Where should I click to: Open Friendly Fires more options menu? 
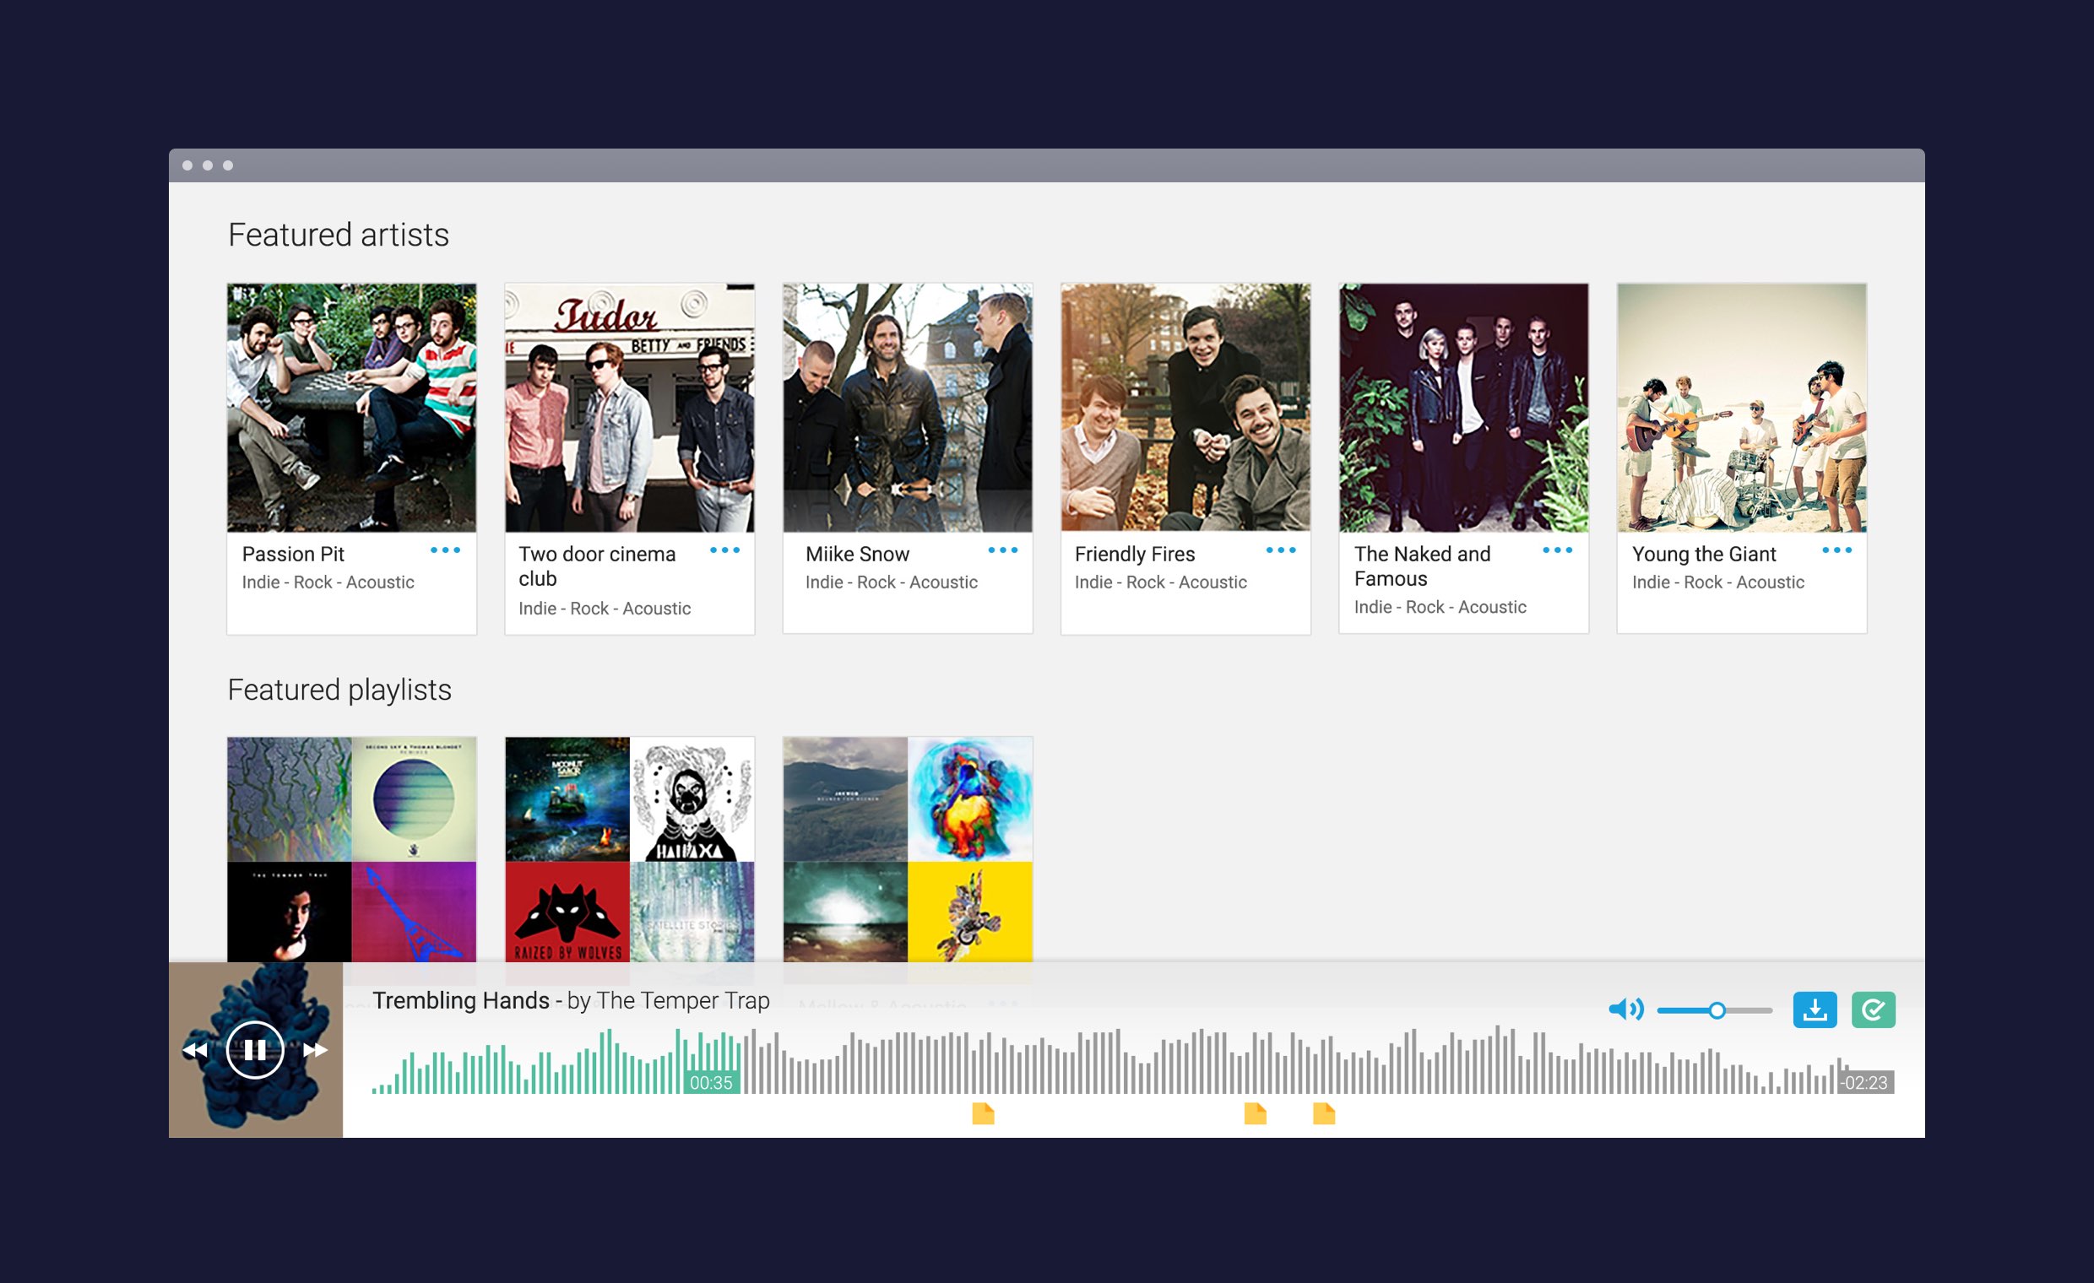click(x=1281, y=550)
